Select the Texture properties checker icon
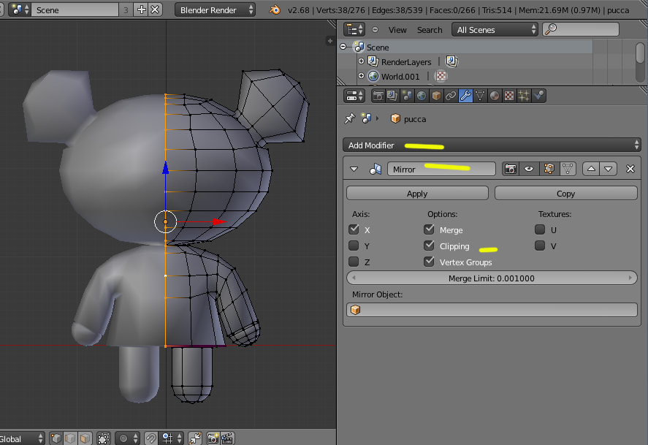The height and width of the screenshot is (445, 648). [x=509, y=96]
